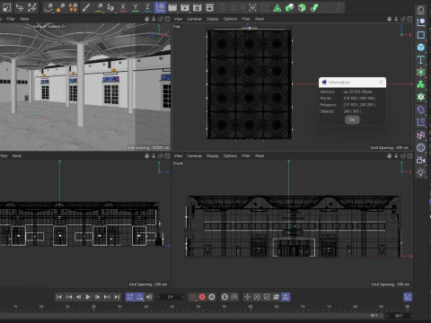This screenshot has height=323, width=431.
Task: Add an environment with the globe icon
Action: tap(421, 147)
